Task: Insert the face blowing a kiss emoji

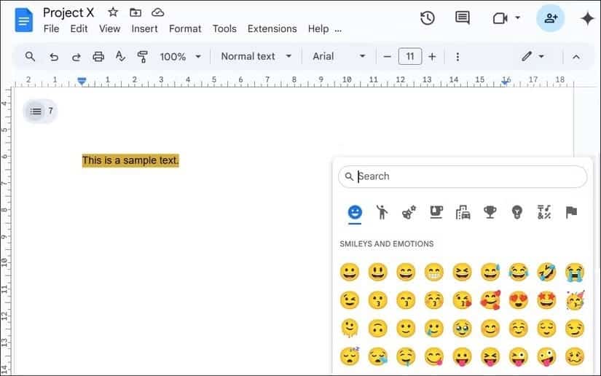Action: [462, 300]
